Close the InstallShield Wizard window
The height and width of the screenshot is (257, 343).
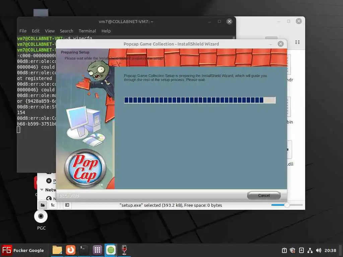point(281,44)
